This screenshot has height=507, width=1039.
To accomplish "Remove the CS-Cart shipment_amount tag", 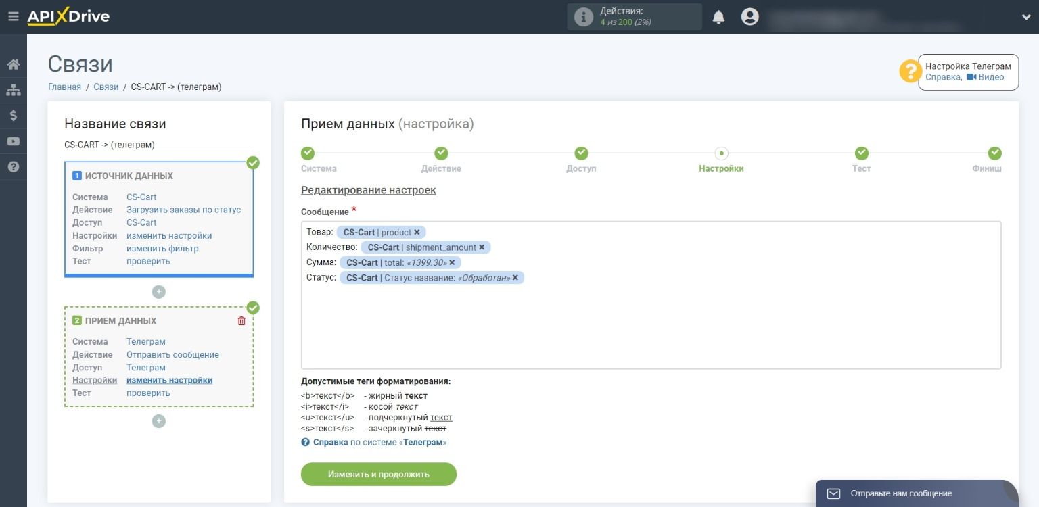I will [482, 247].
